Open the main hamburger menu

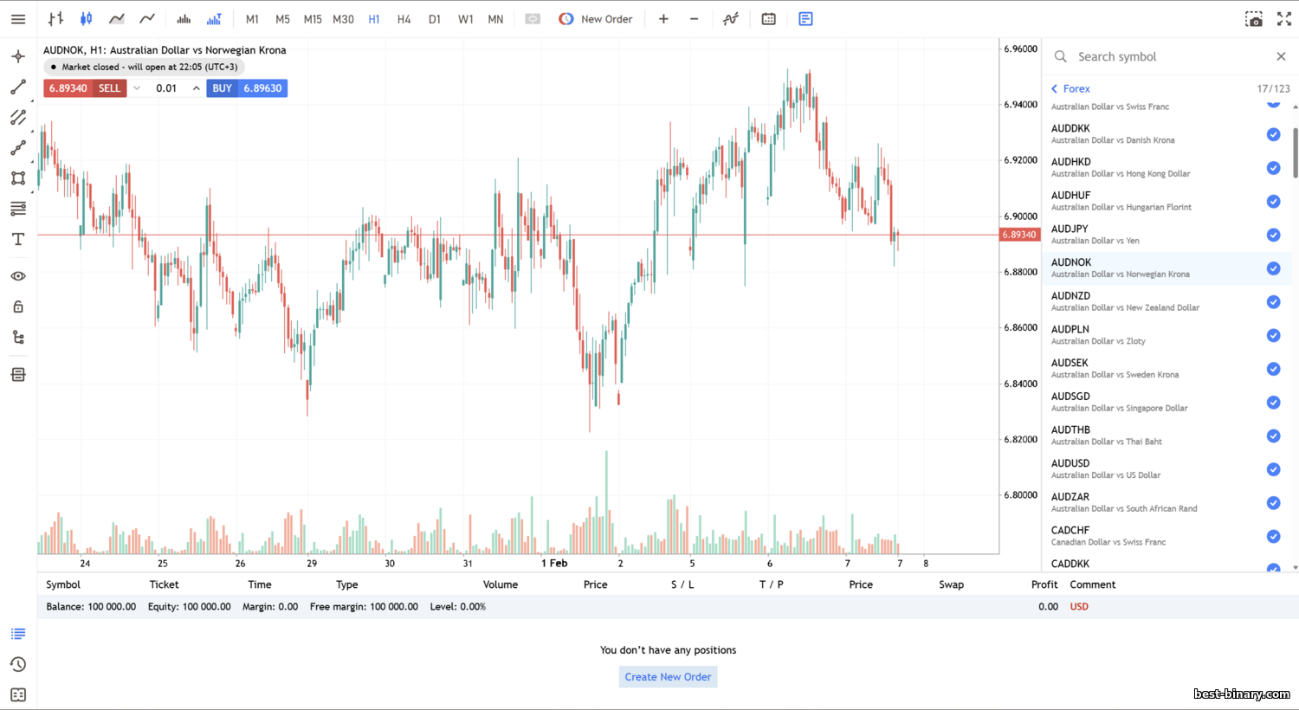coord(18,19)
